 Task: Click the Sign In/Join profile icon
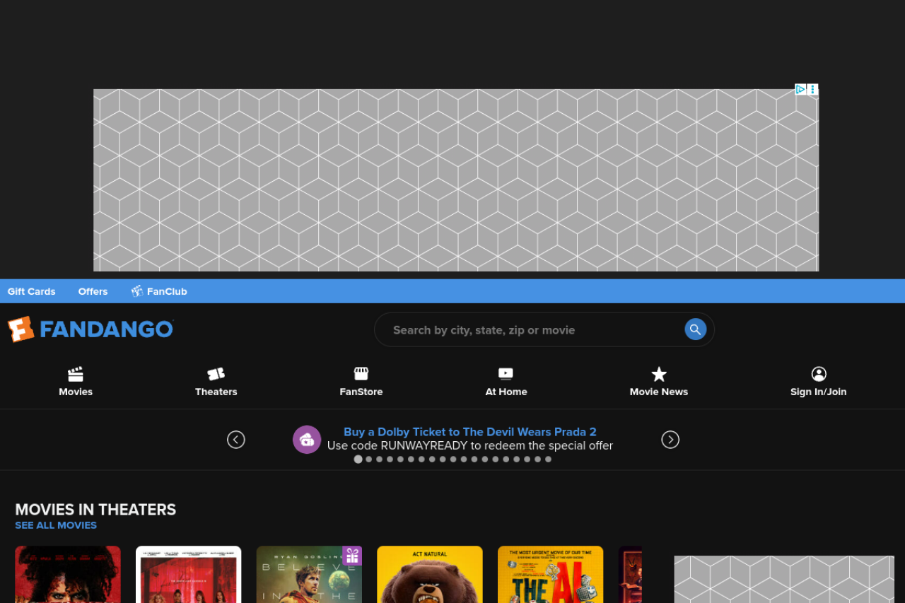pyautogui.click(x=818, y=374)
